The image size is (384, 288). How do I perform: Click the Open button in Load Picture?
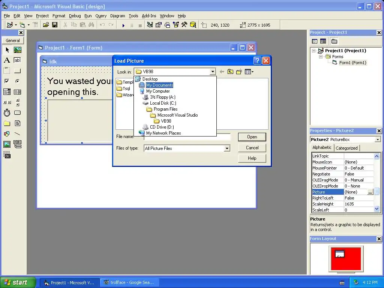[x=252, y=137]
